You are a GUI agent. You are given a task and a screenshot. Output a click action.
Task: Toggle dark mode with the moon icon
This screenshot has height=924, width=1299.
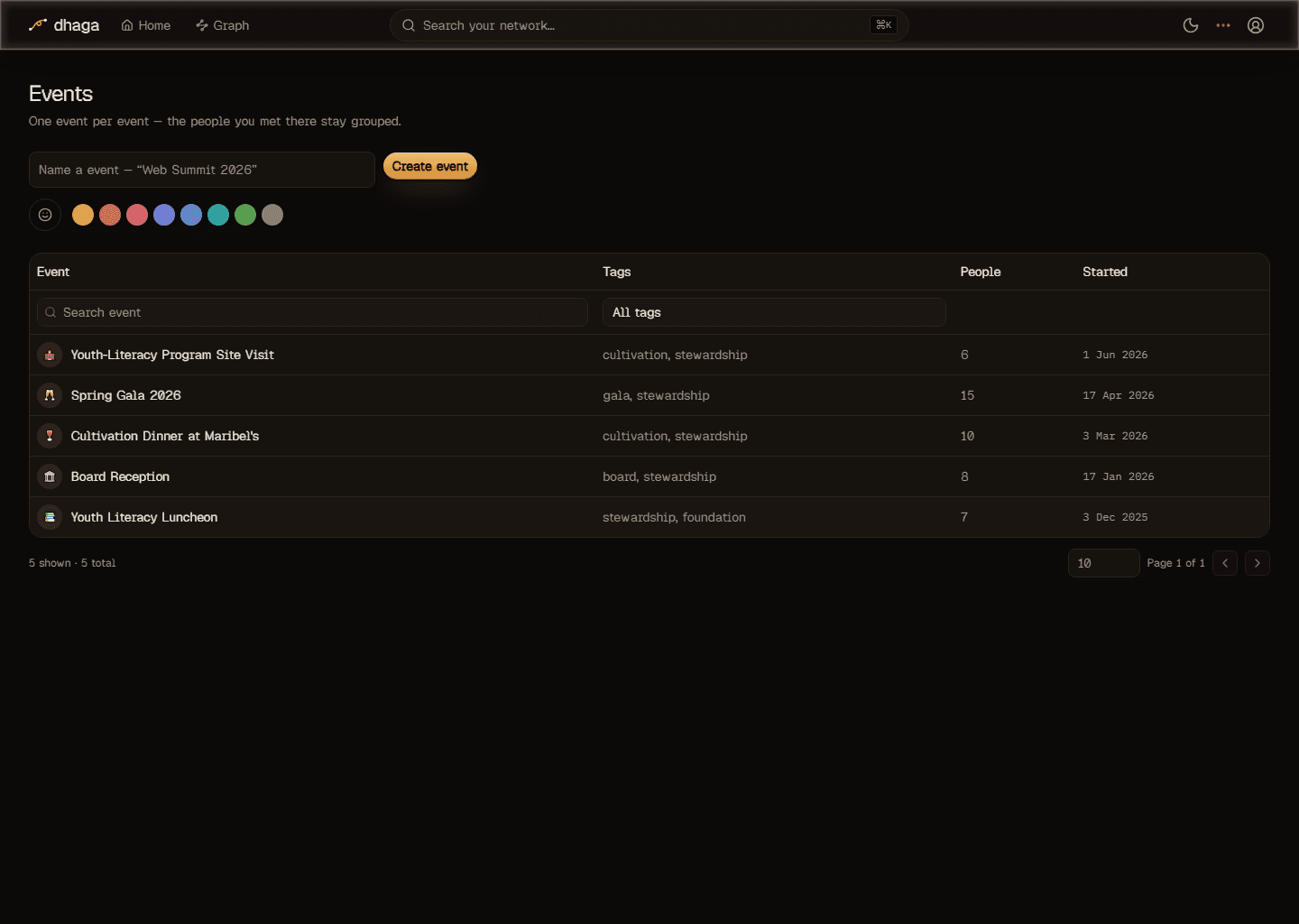point(1191,25)
